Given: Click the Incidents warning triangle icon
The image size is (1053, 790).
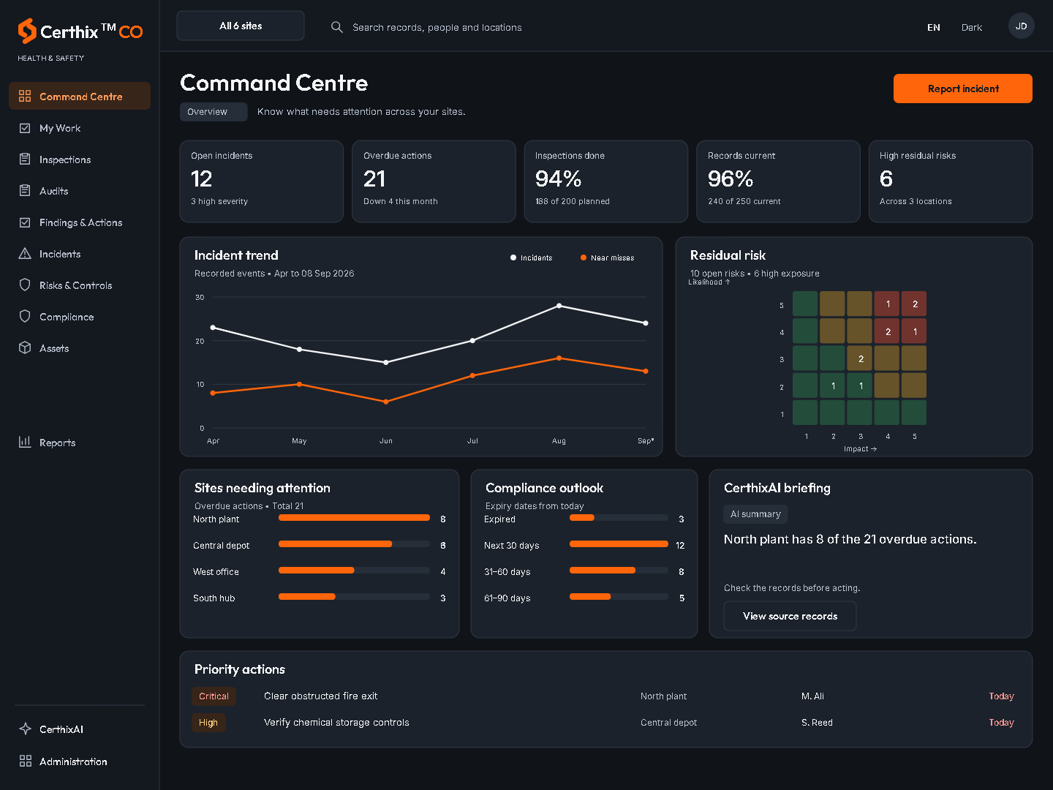Looking at the screenshot, I should coord(25,254).
